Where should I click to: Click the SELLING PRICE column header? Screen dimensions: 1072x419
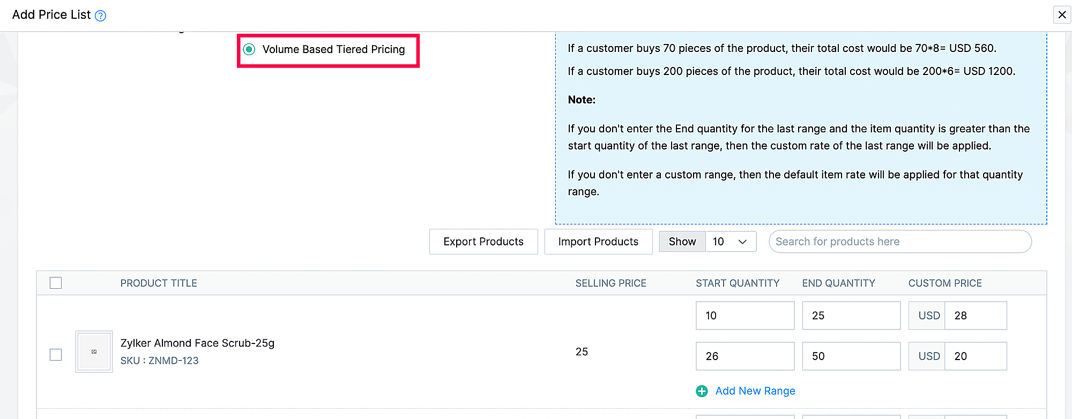[x=611, y=283]
